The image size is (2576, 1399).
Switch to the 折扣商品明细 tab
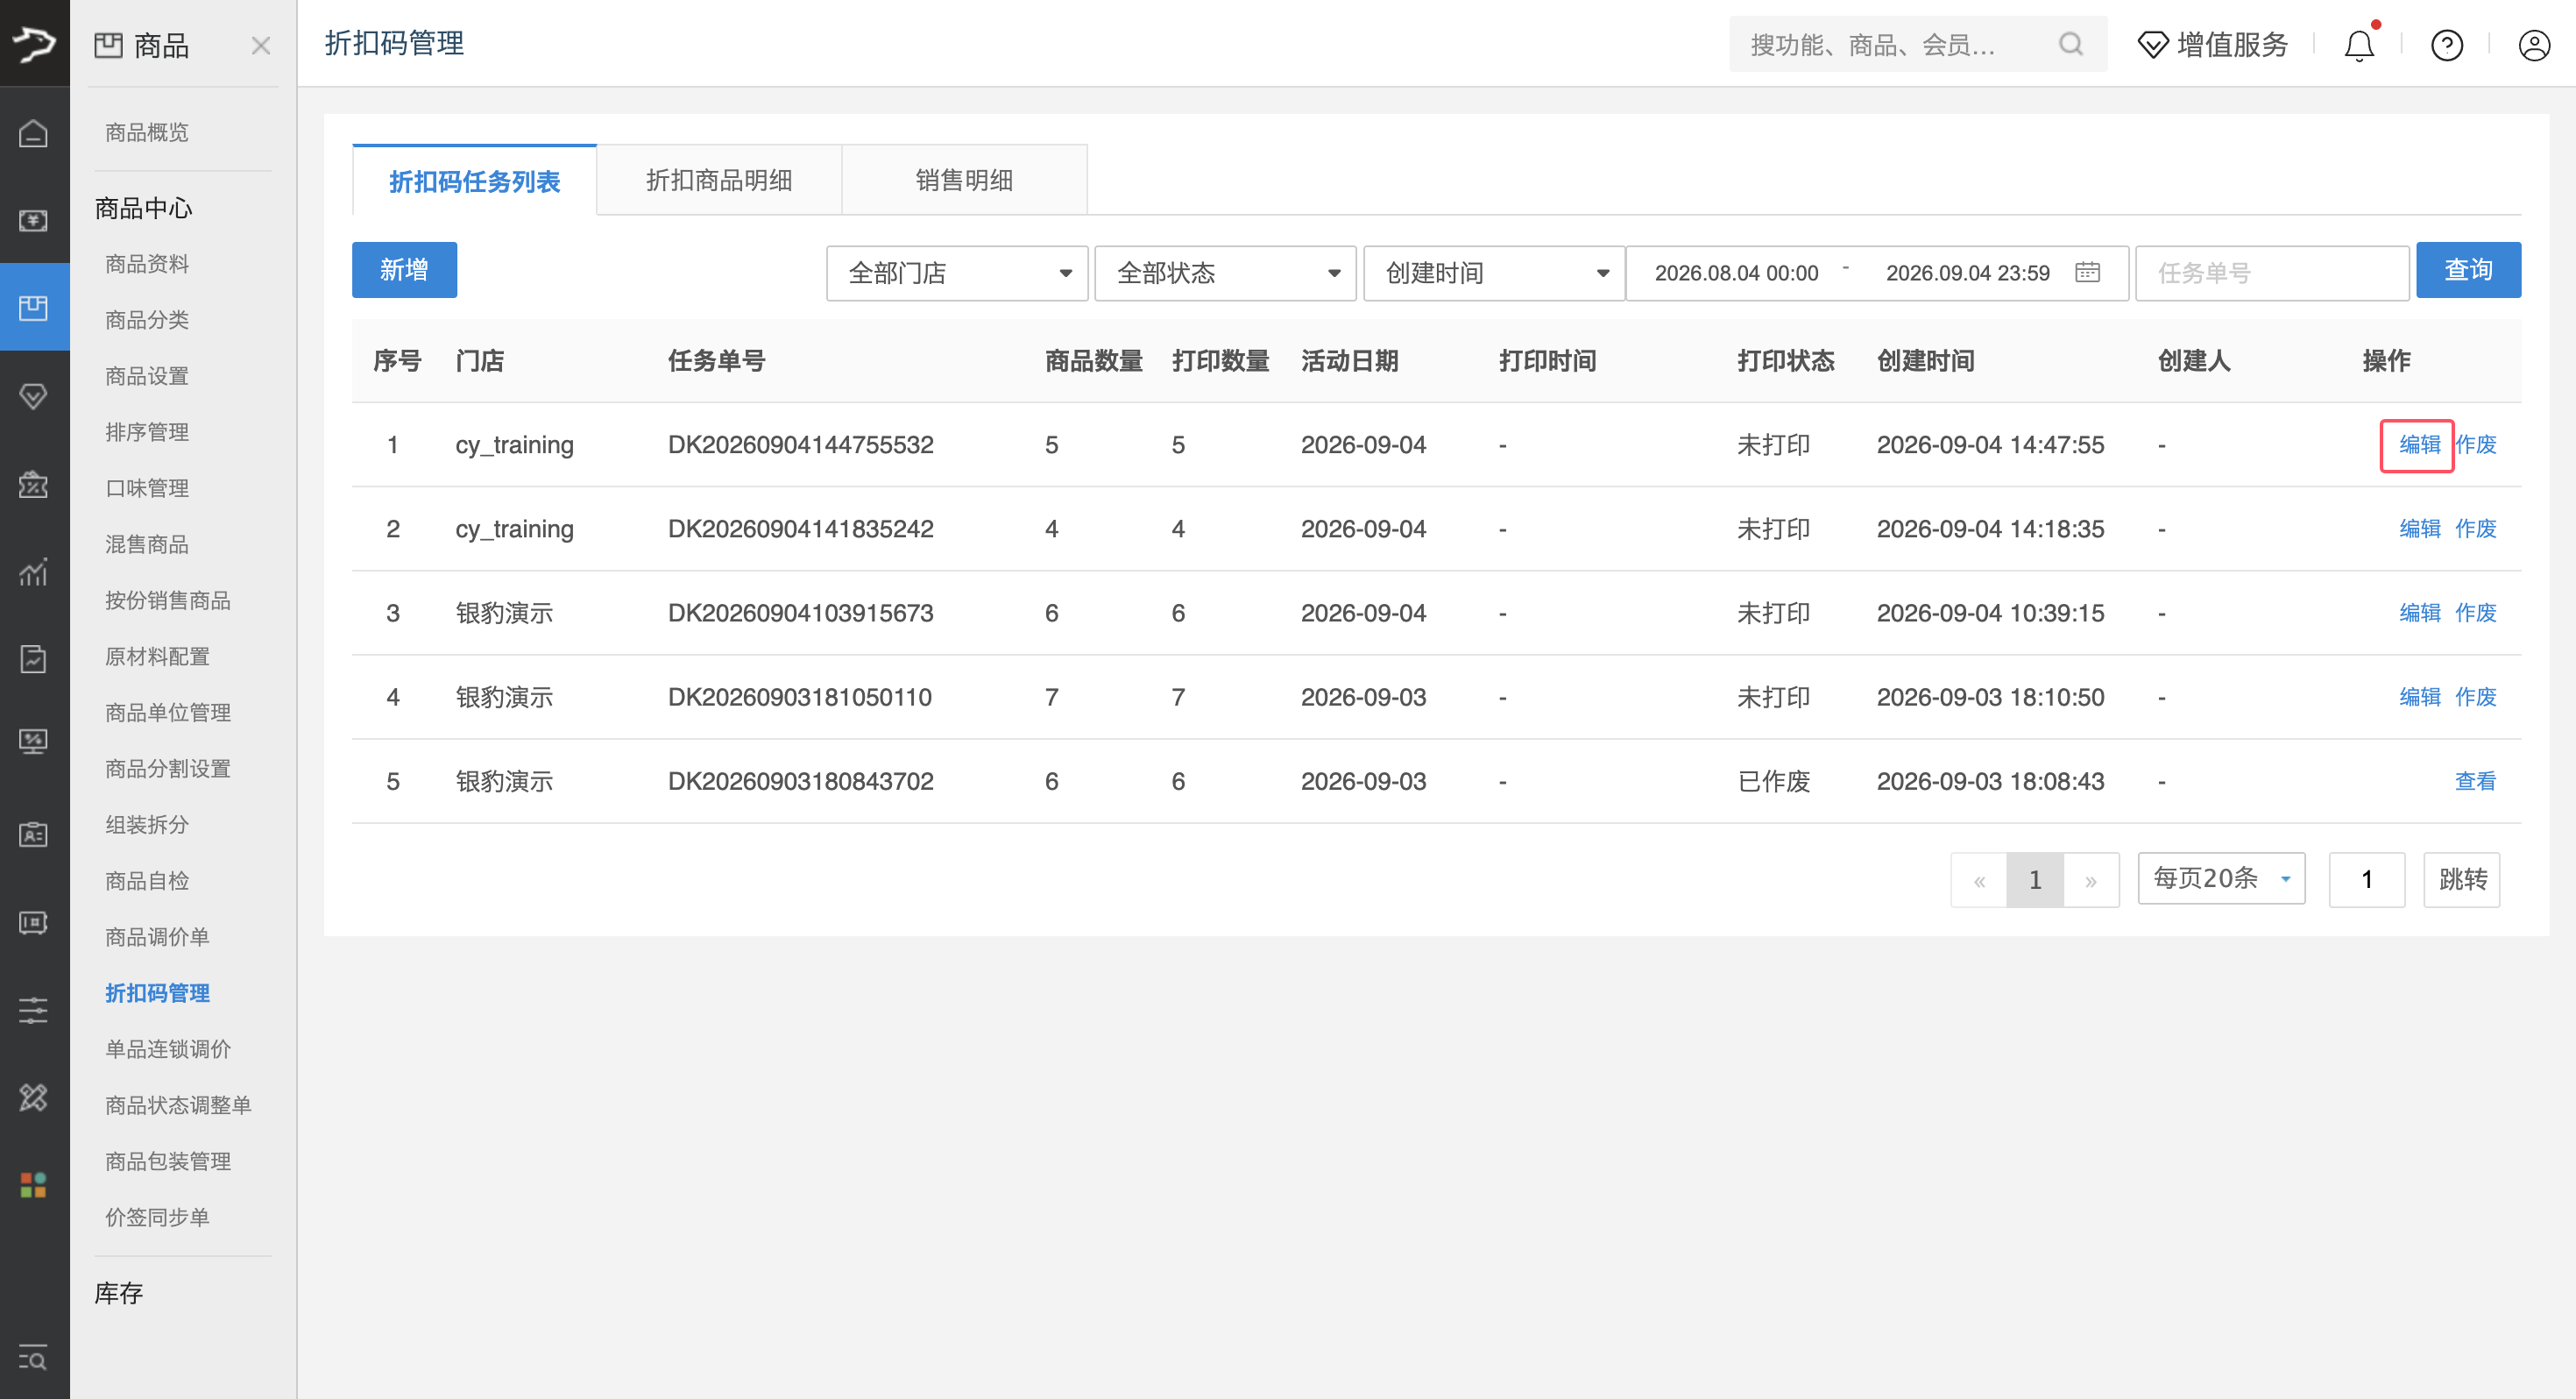[719, 180]
